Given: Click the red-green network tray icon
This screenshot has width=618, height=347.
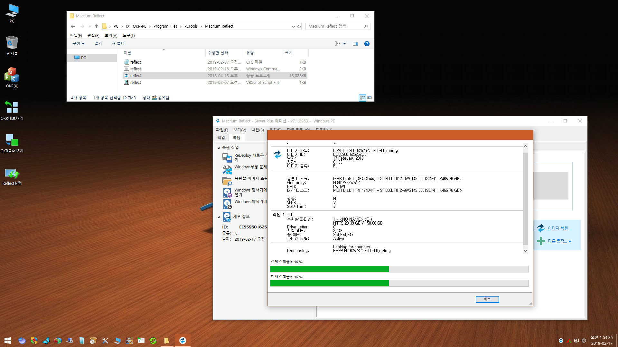Looking at the screenshot, I should 569,341.
